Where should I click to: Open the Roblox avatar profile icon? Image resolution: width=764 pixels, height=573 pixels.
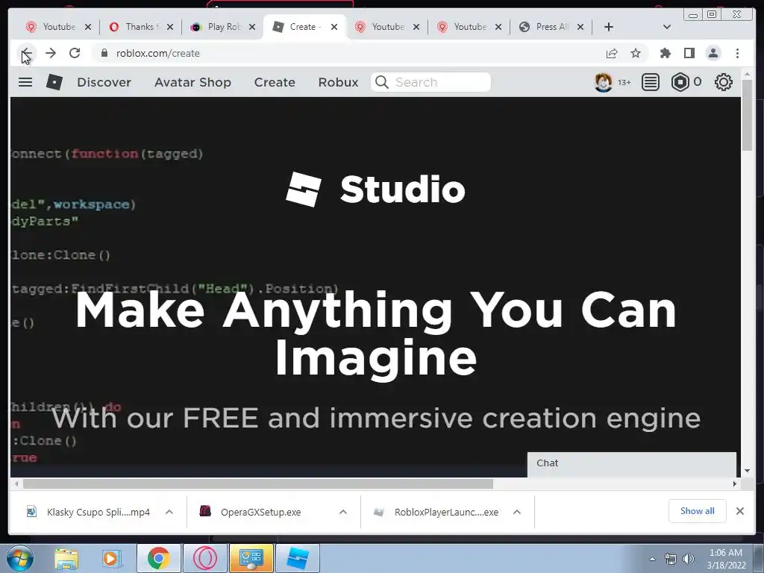(x=603, y=82)
